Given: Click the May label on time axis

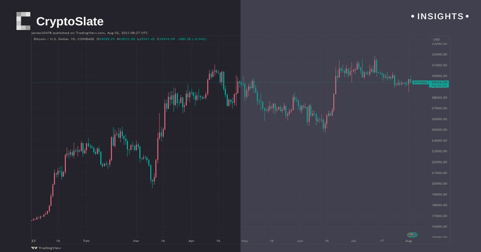Looking at the screenshot, I should (x=245, y=241).
